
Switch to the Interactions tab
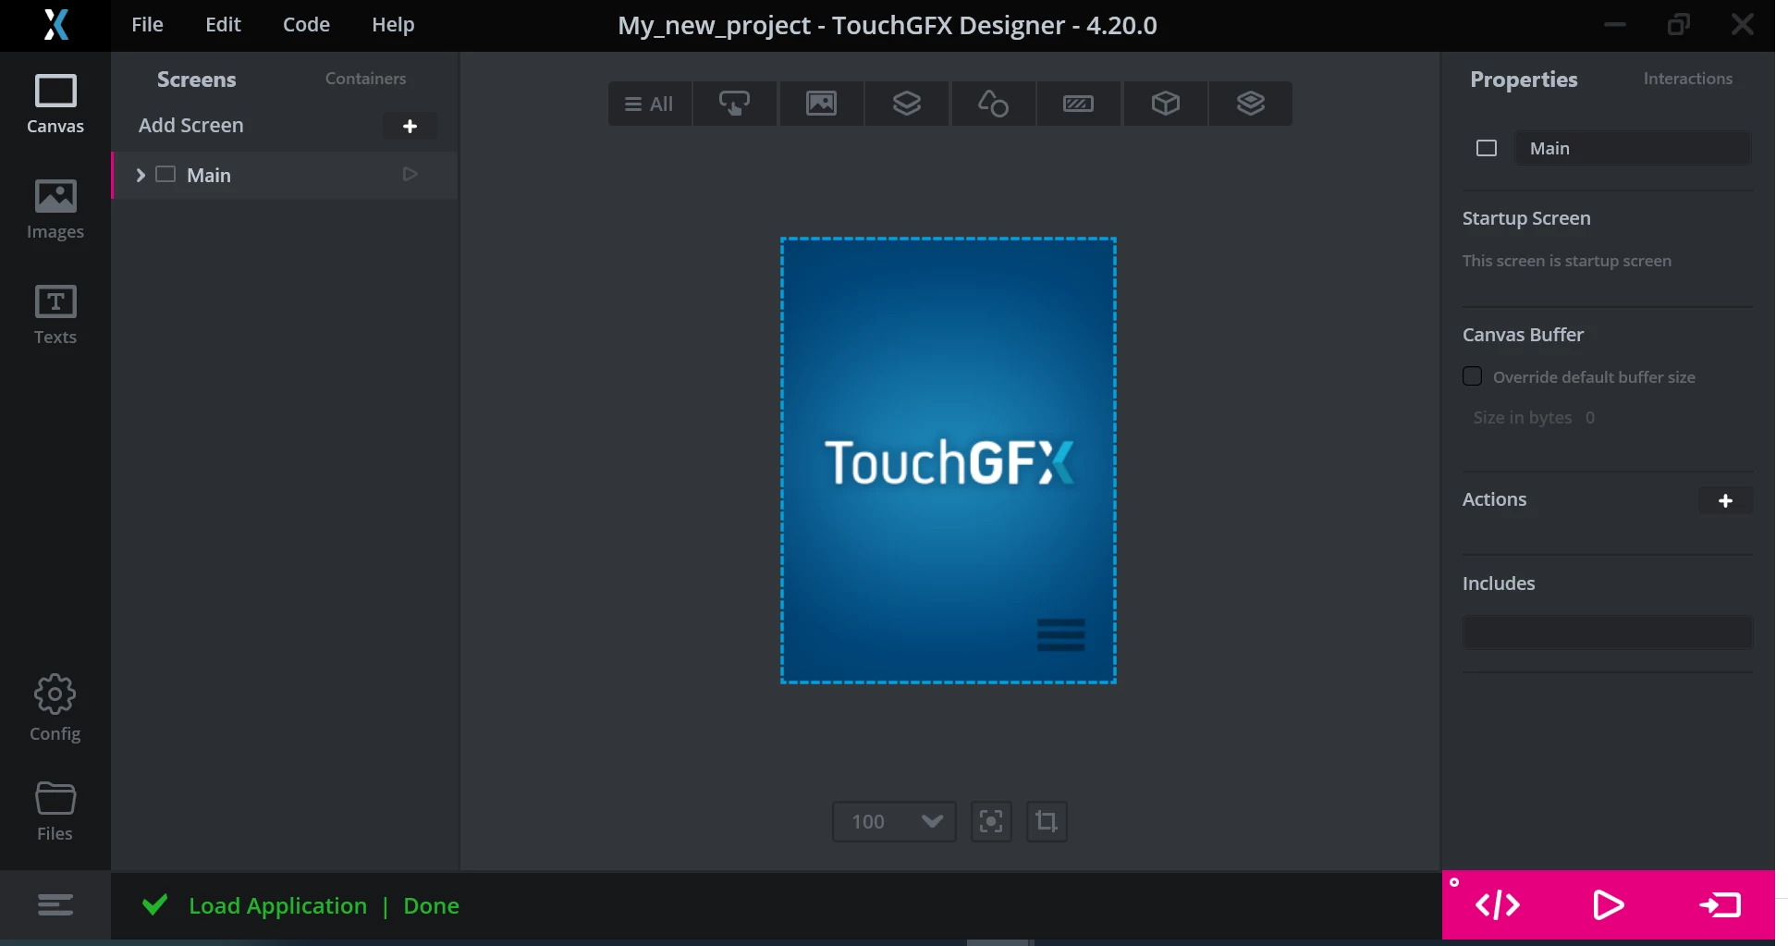1688,79
